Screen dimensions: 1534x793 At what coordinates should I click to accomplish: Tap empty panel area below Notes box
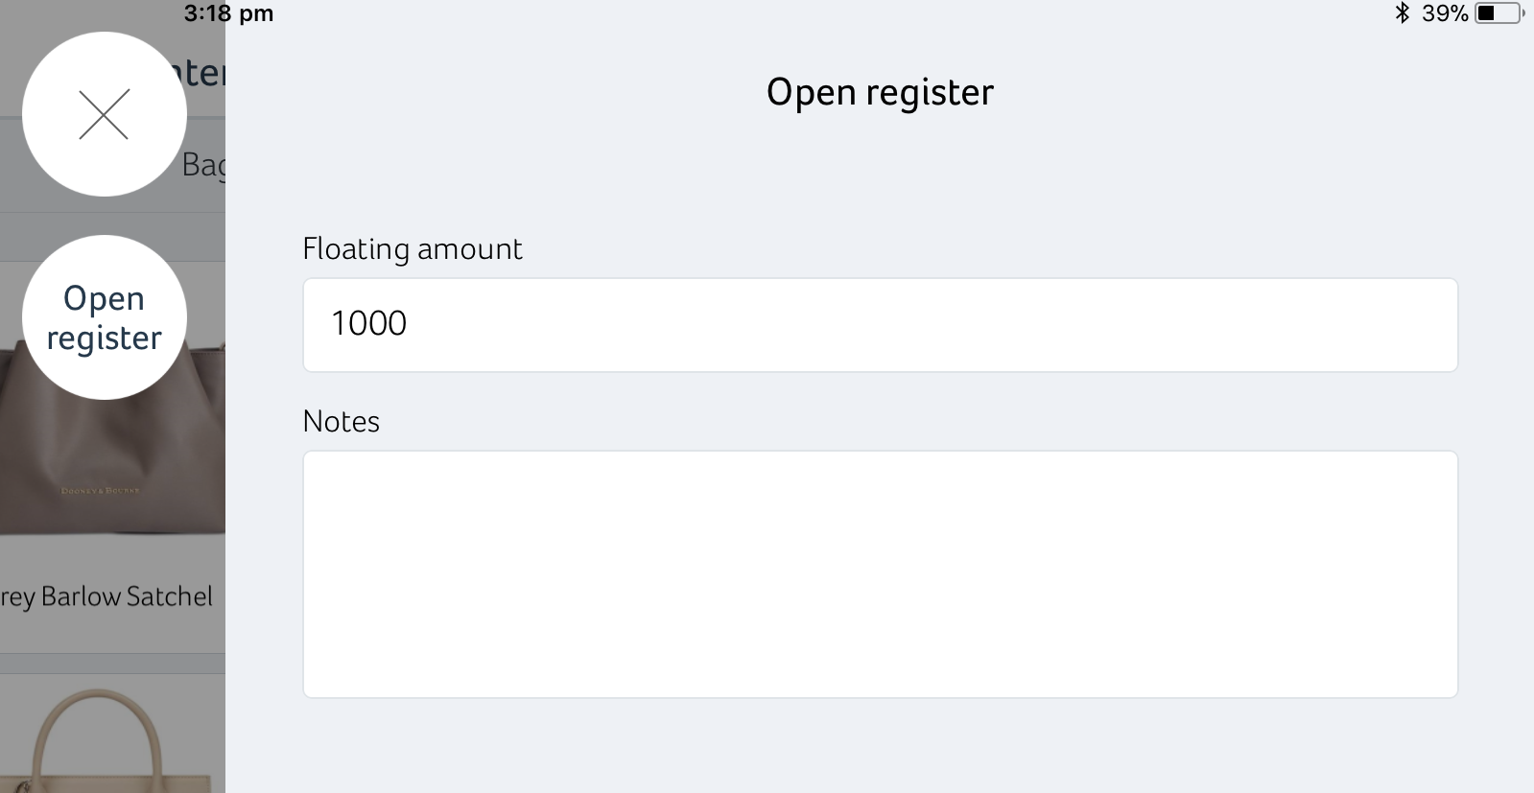click(880, 746)
